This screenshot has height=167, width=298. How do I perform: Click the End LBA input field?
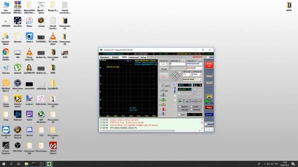coord(195,64)
